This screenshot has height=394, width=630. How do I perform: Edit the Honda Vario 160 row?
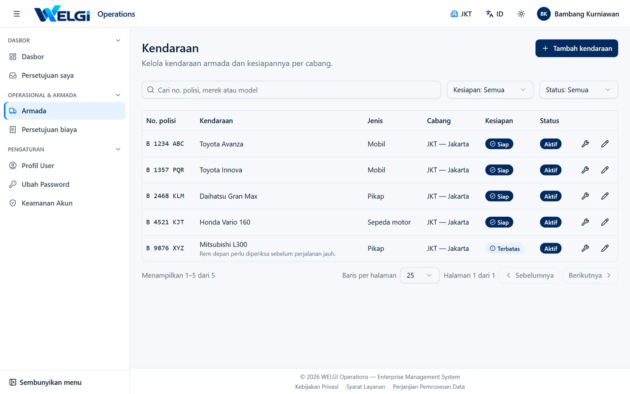pos(605,222)
